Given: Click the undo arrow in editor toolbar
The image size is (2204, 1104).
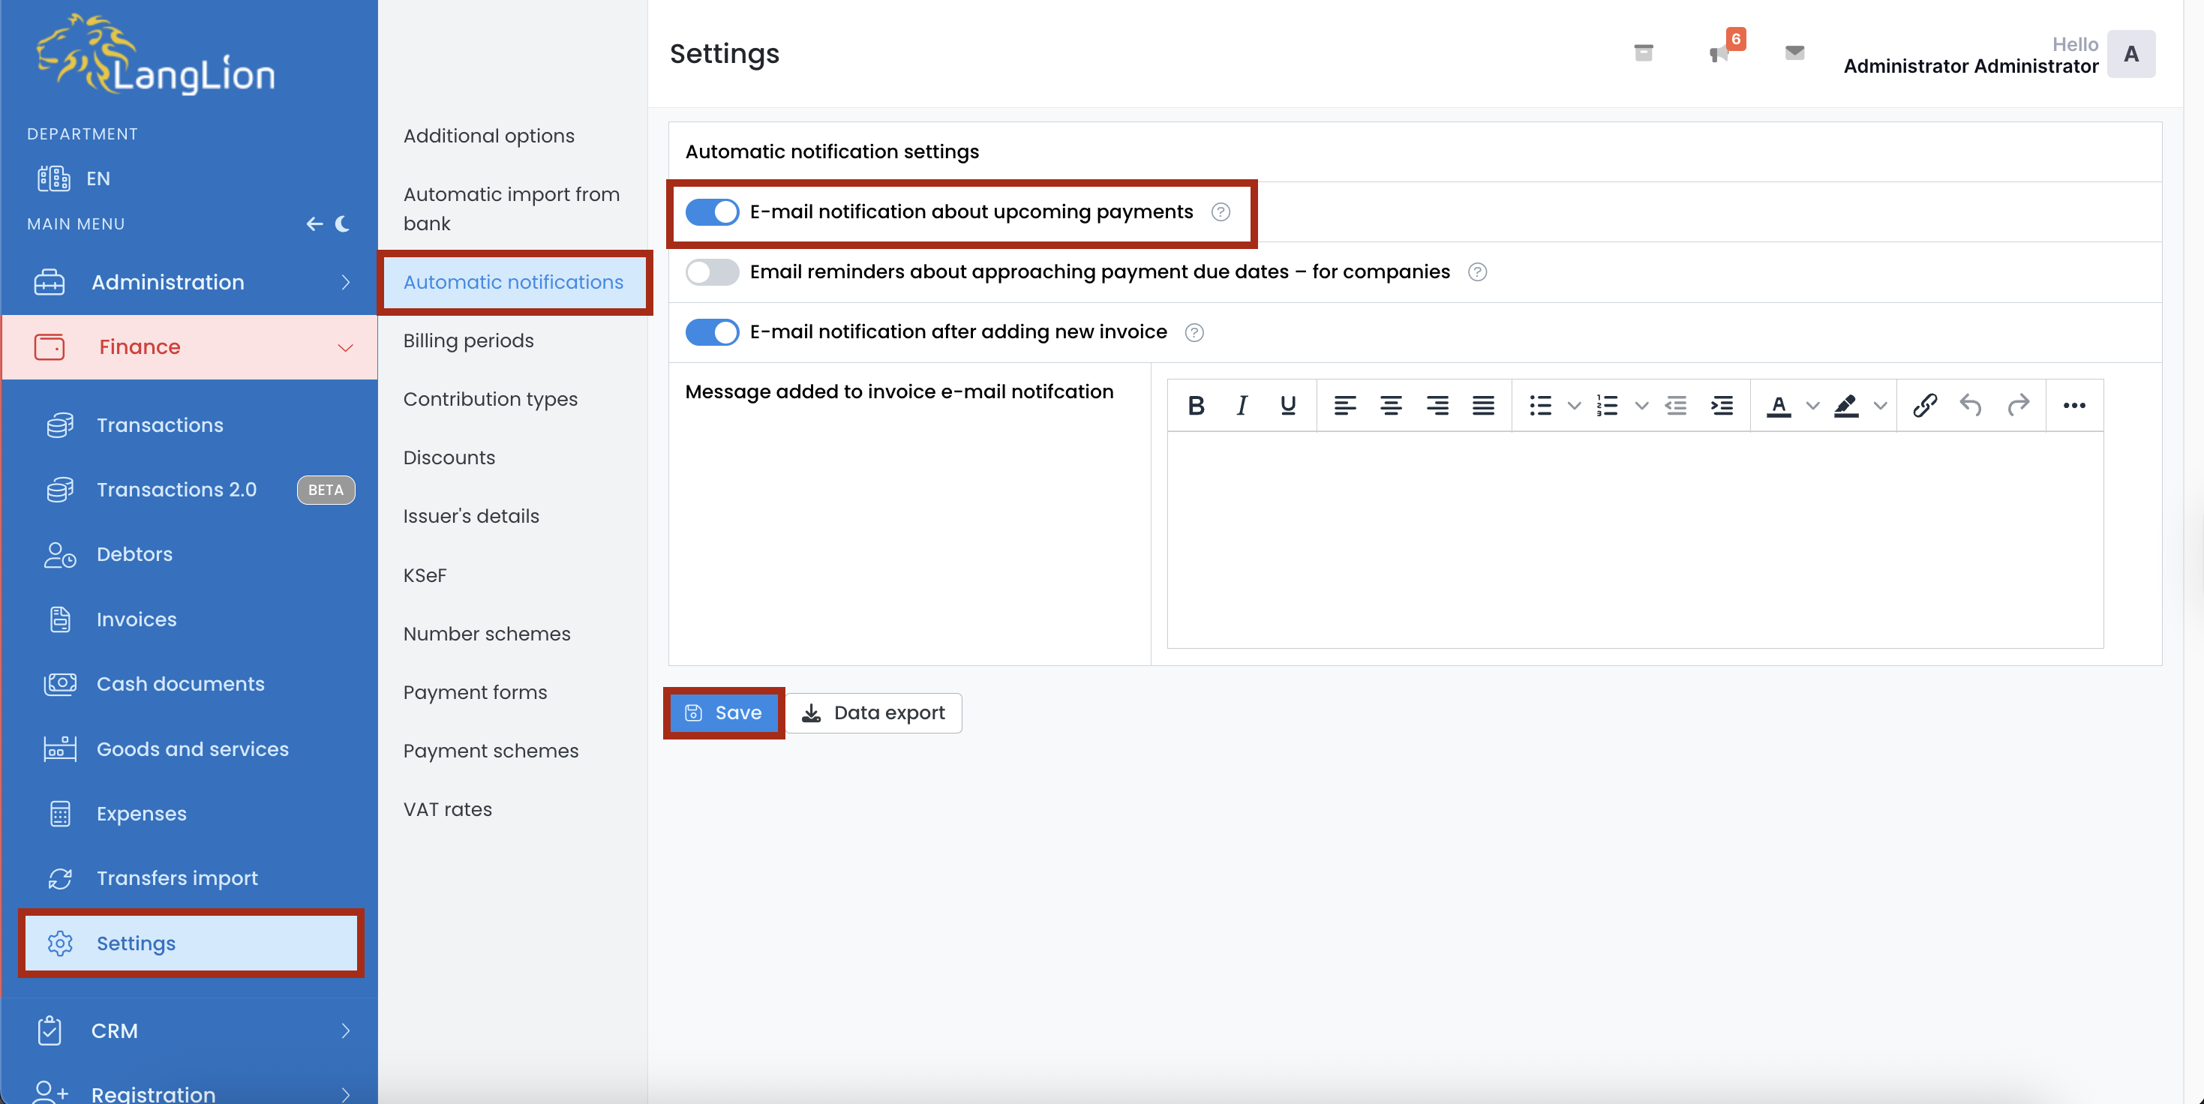Looking at the screenshot, I should 1971,405.
